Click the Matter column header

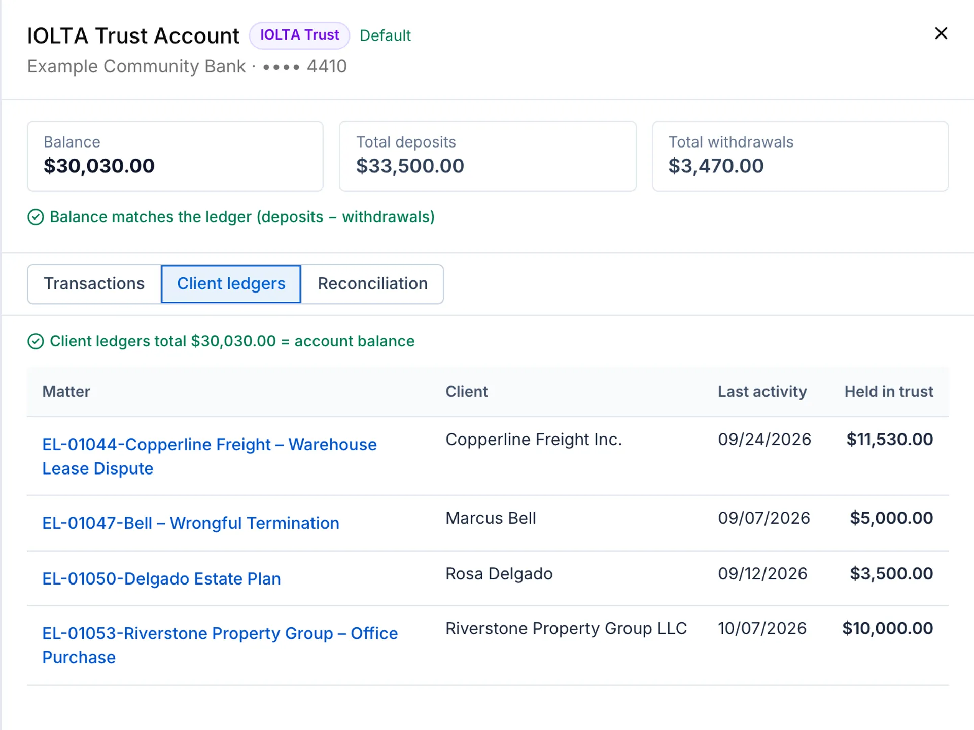pyautogui.click(x=66, y=391)
